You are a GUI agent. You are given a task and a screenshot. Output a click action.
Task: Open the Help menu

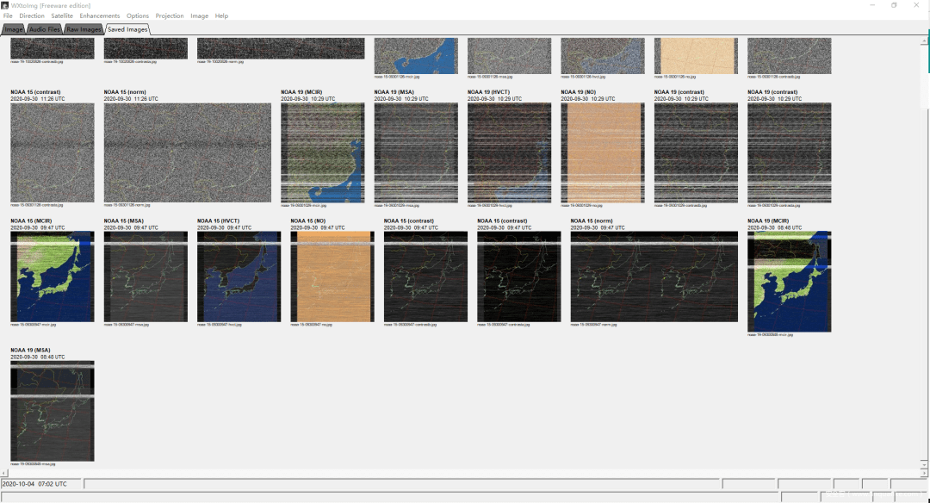(x=221, y=16)
